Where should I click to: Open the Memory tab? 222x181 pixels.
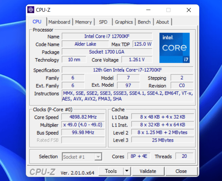83,22
